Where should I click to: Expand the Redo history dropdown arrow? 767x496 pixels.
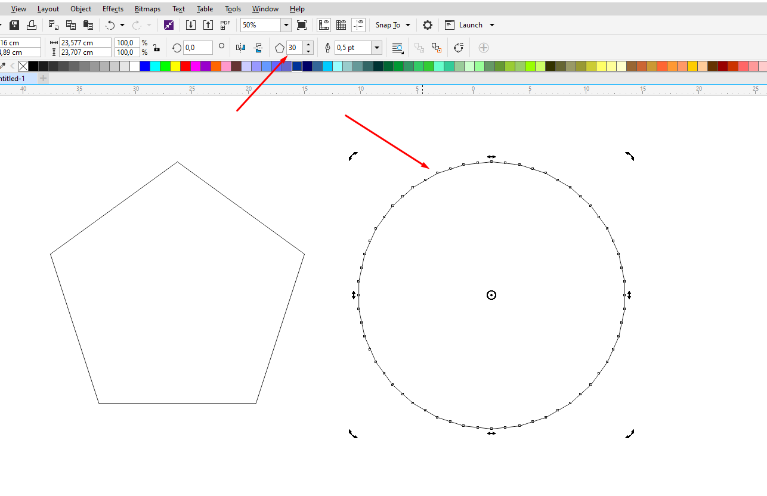click(x=149, y=25)
